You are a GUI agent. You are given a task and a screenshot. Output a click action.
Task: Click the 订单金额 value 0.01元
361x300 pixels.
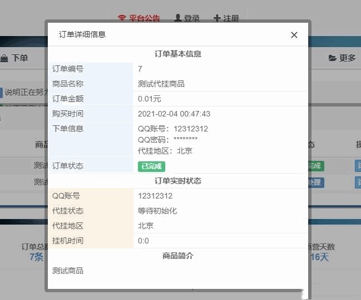pos(150,99)
